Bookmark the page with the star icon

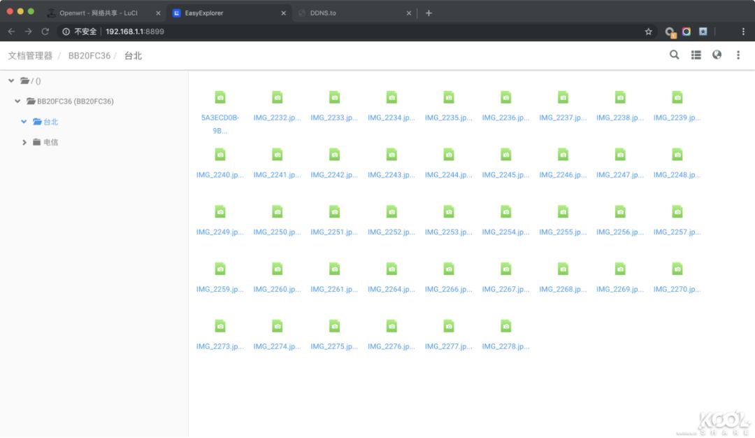tap(648, 31)
